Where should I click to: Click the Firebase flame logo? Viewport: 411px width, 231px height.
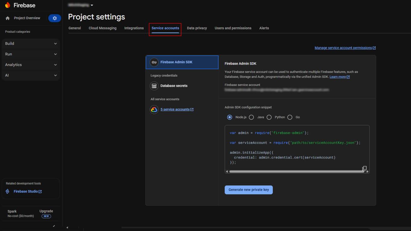8,5
